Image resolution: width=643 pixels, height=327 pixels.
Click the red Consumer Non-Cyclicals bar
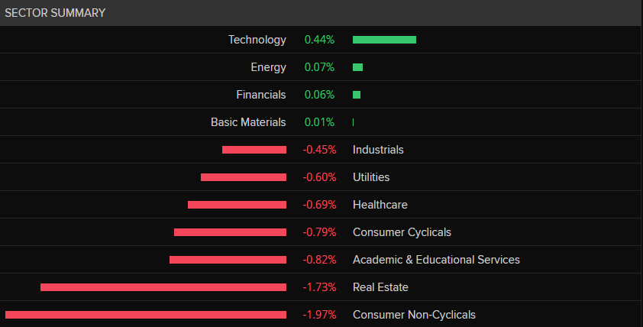click(x=146, y=315)
